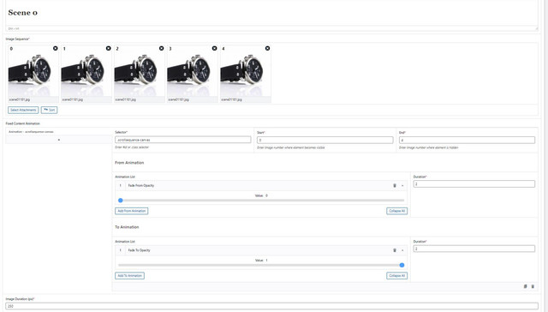548x312 pixels.
Task: Click Add To Animation
Action: click(x=129, y=276)
